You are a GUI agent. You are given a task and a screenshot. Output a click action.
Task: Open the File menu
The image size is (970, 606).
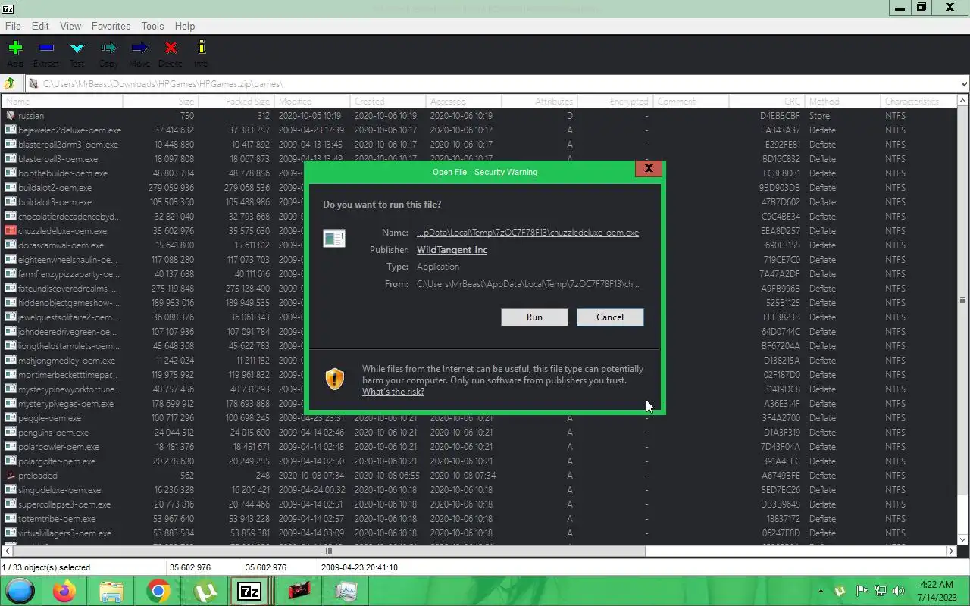13,26
